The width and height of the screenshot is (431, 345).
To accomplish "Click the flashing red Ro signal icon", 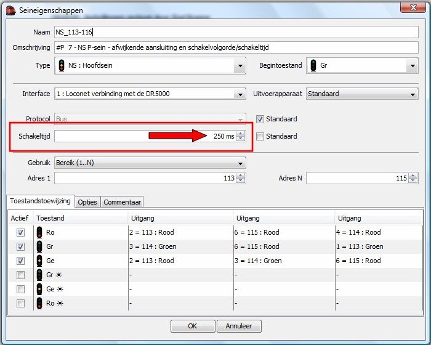I will tap(39, 303).
